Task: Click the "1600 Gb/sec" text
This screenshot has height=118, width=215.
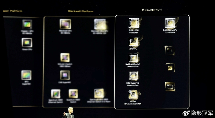Action: click(x=133, y=86)
